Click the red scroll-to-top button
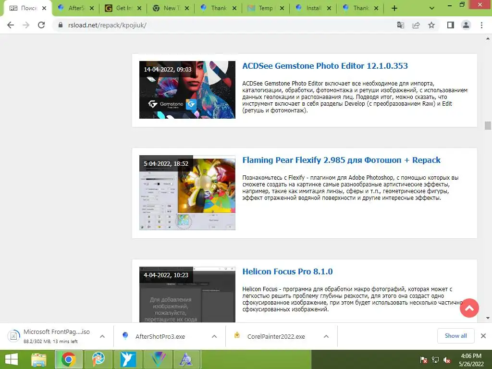492x369 pixels. point(469,308)
